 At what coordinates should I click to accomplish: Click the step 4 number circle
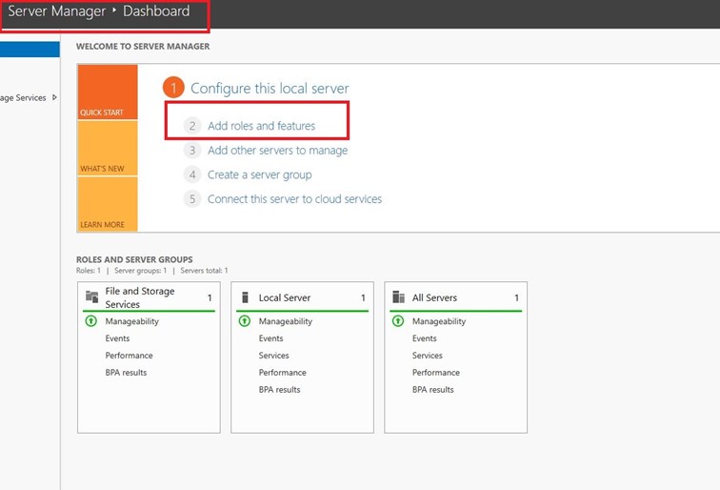(192, 174)
